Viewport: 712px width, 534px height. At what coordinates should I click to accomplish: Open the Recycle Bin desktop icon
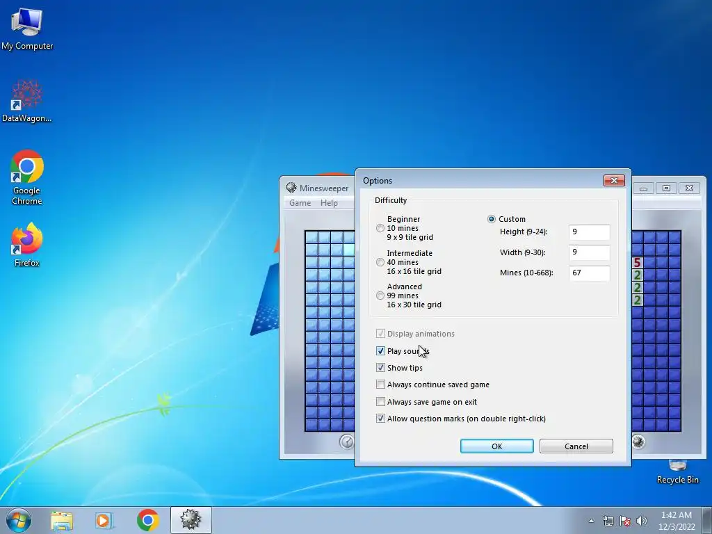coord(677,472)
